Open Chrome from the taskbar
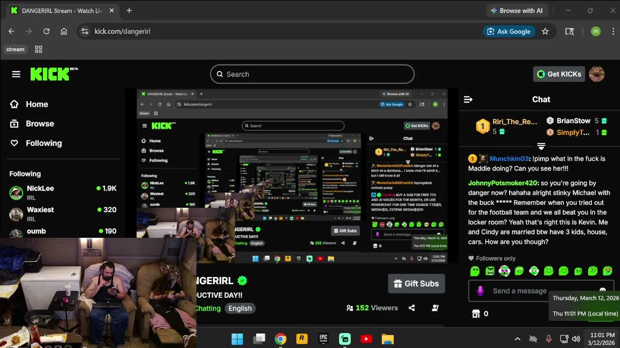The height and width of the screenshot is (348, 620). tap(280, 339)
